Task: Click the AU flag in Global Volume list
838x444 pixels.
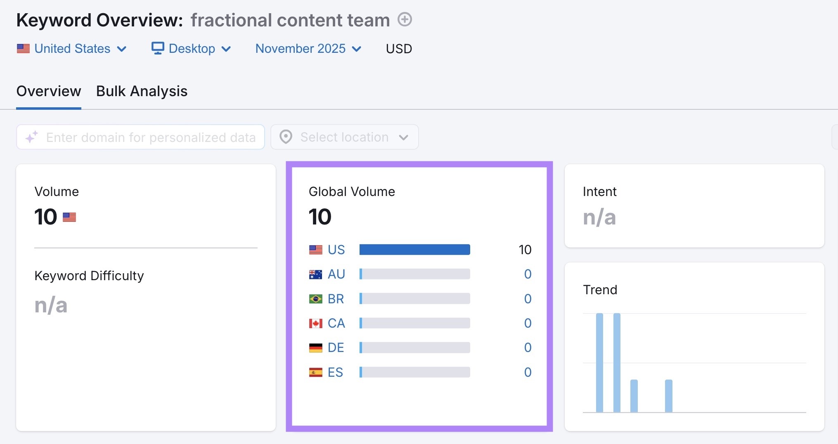Action: pyautogui.click(x=315, y=274)
